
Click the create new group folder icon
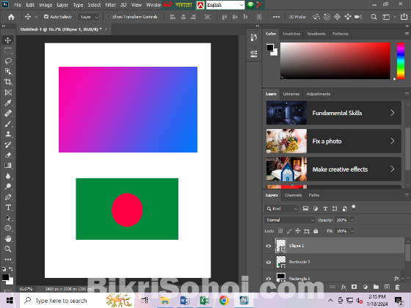[376, 287]
